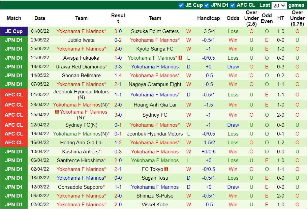Click red card icon next to FC Tokyo
307x209 pixels.
[x=166, y=169]
